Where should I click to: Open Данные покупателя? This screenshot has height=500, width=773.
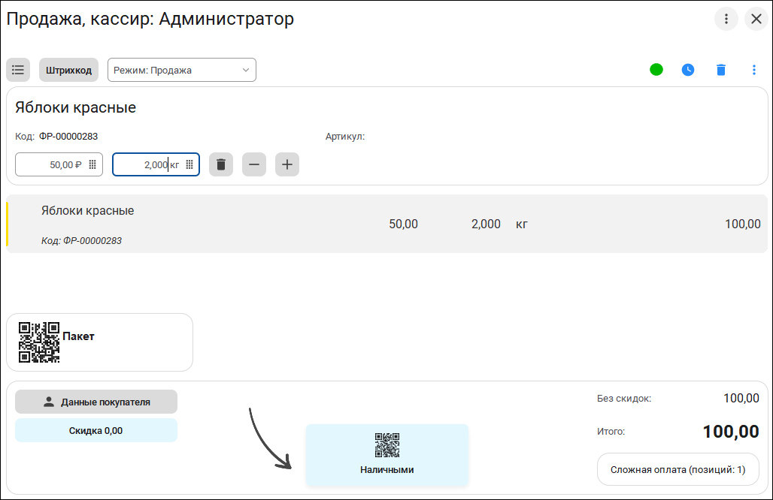[96, 402]
